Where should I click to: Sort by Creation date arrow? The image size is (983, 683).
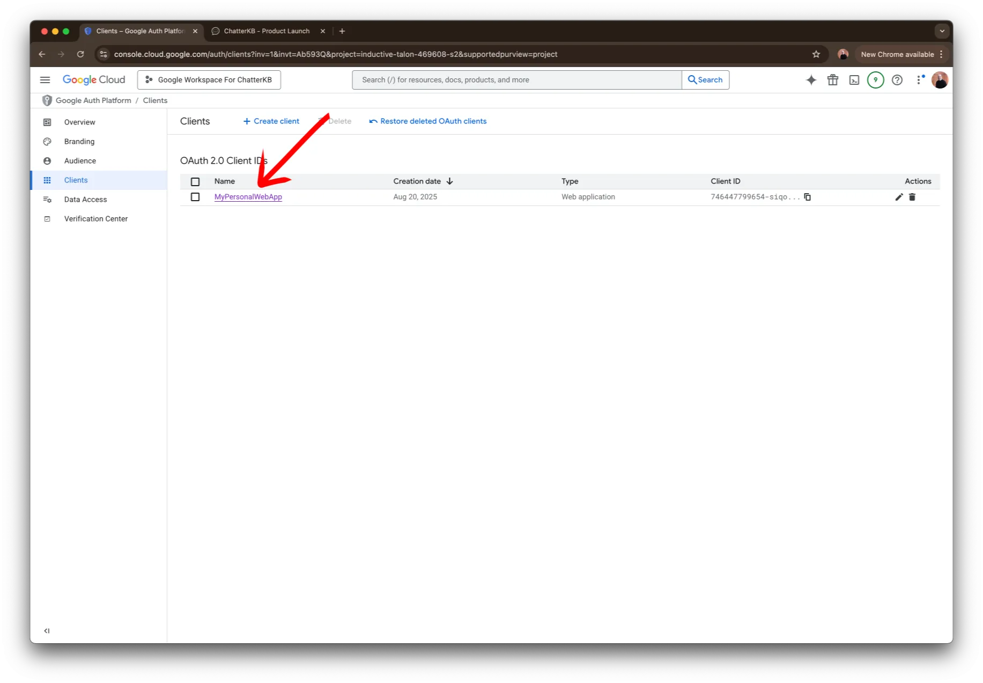pyautogui.click(x=449, y=181)
